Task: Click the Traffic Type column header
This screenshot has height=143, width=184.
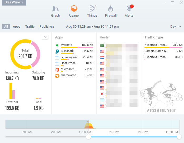Action: [x=154, y=37]
